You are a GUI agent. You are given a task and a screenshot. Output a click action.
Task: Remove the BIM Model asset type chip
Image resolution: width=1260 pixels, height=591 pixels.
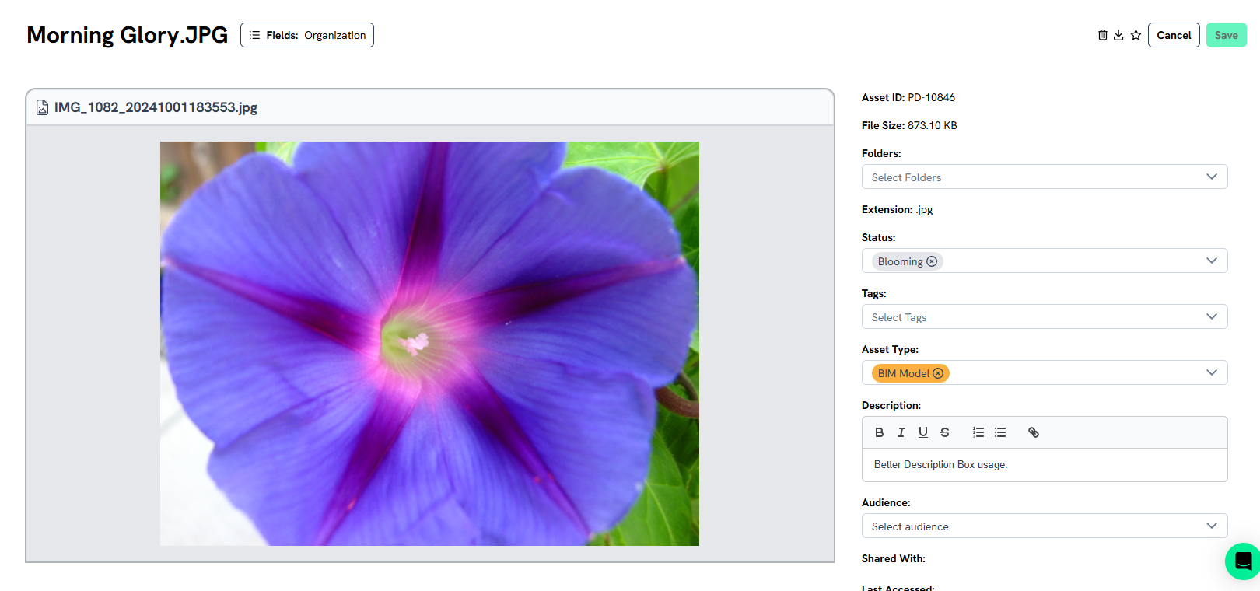pos(938,373)
